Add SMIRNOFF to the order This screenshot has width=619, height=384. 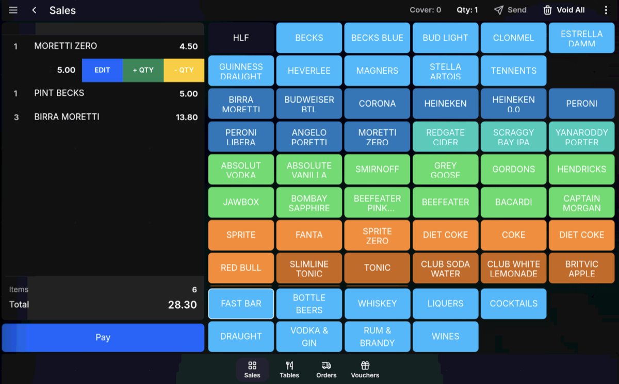tap(377, 170)
